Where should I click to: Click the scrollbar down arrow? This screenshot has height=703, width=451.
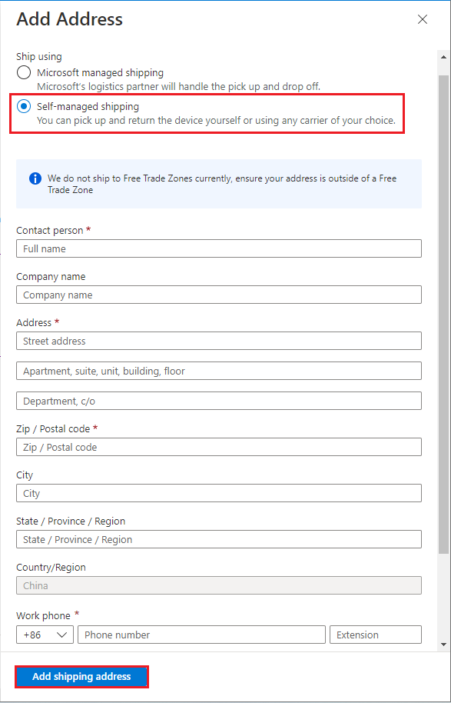(443, 644)
